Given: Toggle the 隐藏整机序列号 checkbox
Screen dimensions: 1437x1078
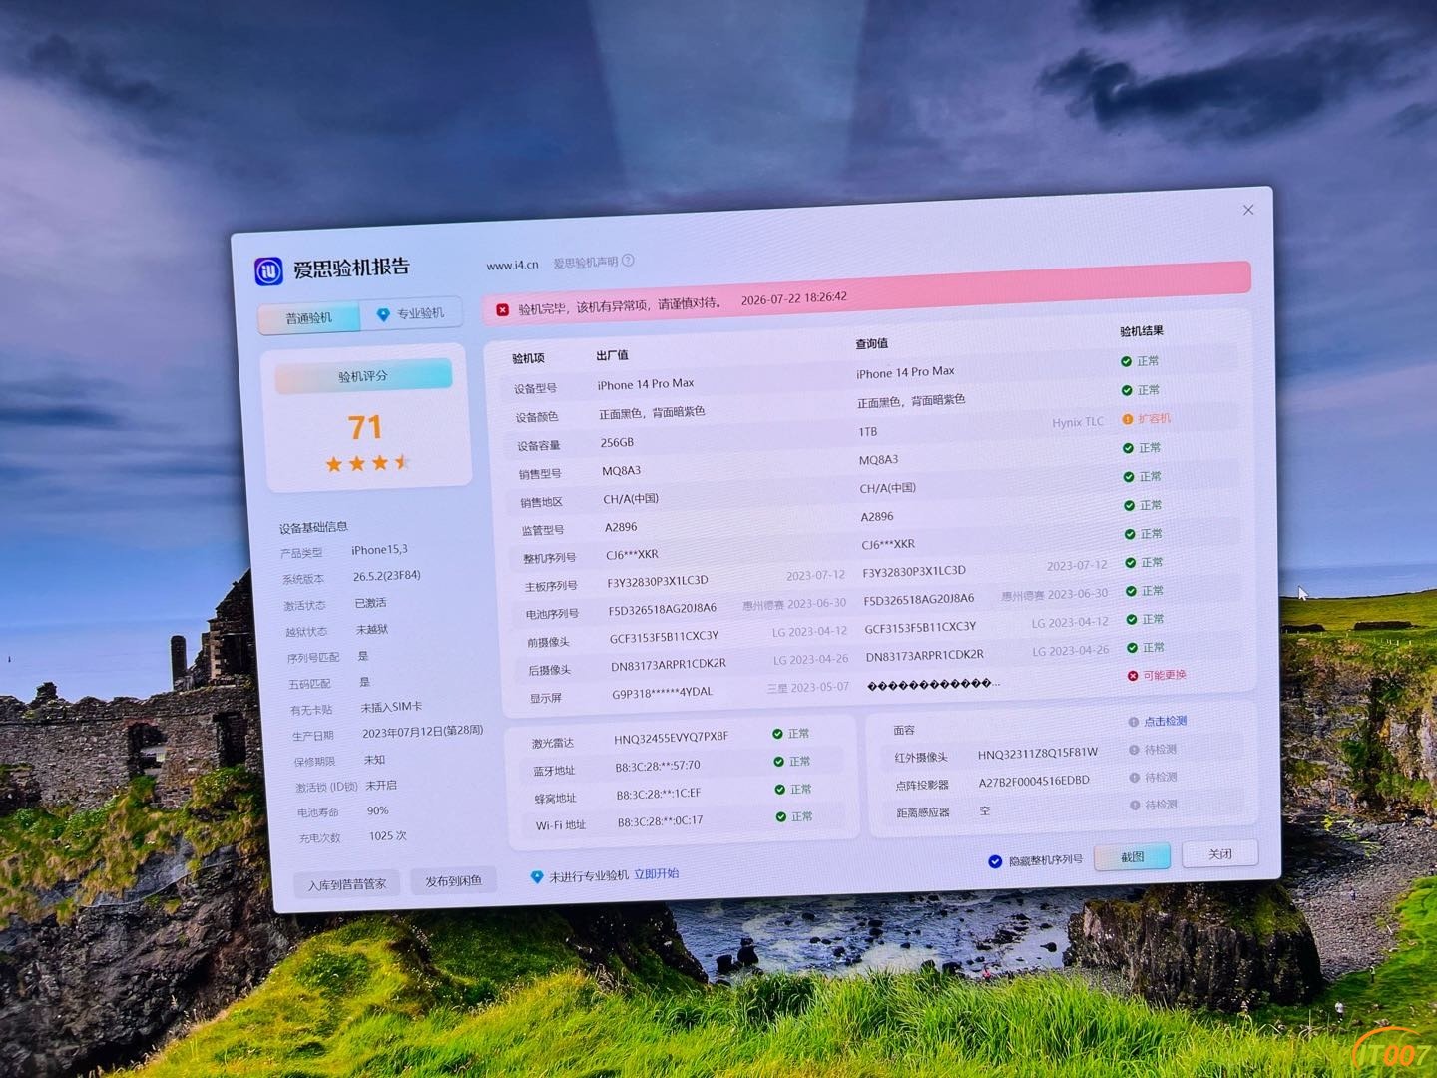Looking at the screenshot, I should coord(995,861).
